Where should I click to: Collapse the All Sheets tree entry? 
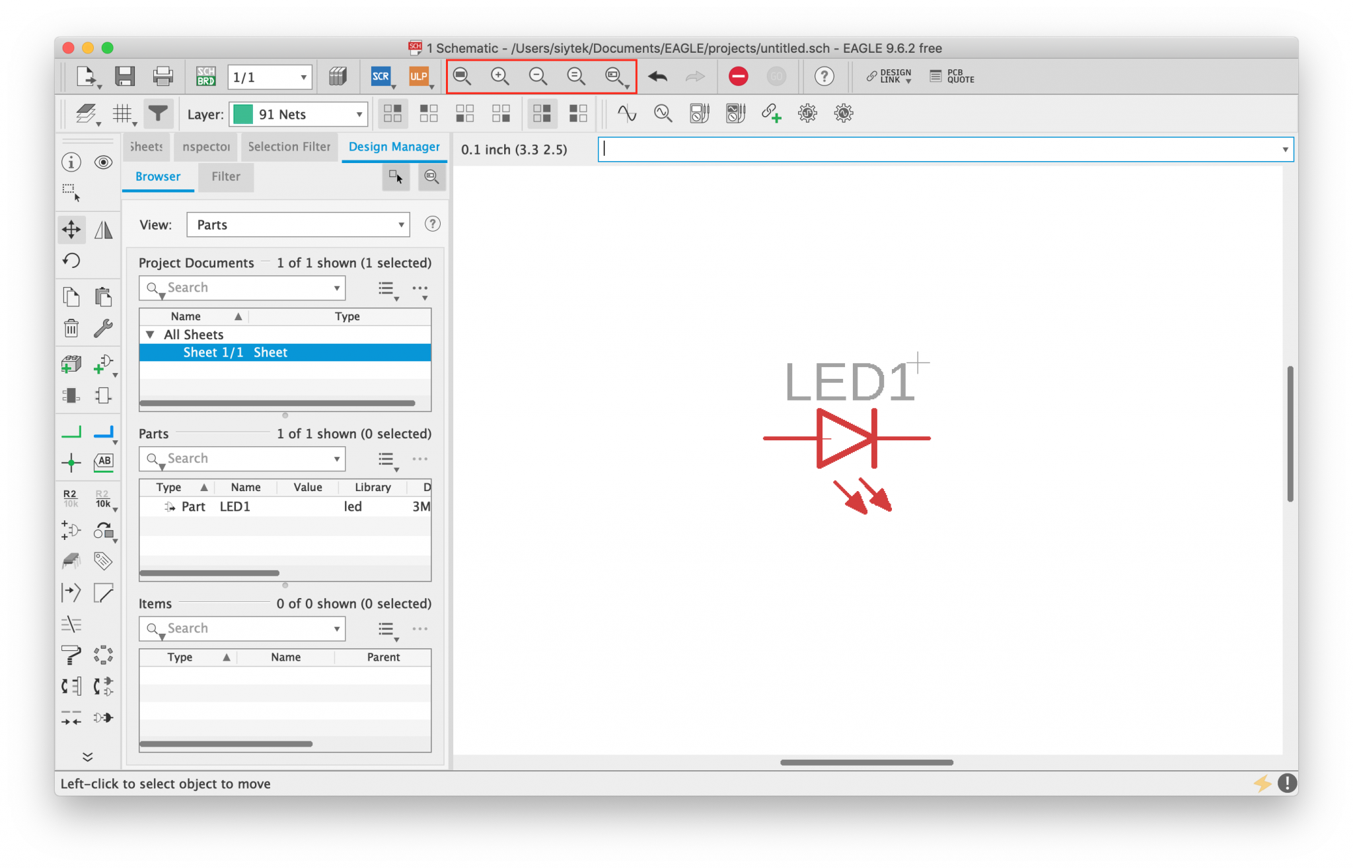(149, 335)
